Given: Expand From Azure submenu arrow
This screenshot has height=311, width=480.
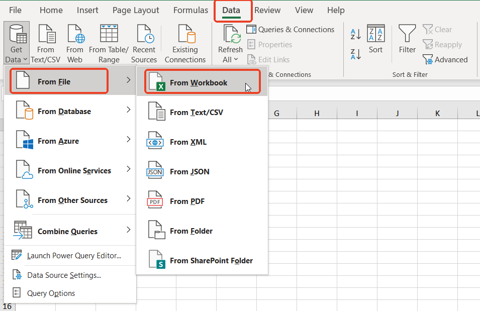Looking at the screenshot, I should tap(129, 139).
